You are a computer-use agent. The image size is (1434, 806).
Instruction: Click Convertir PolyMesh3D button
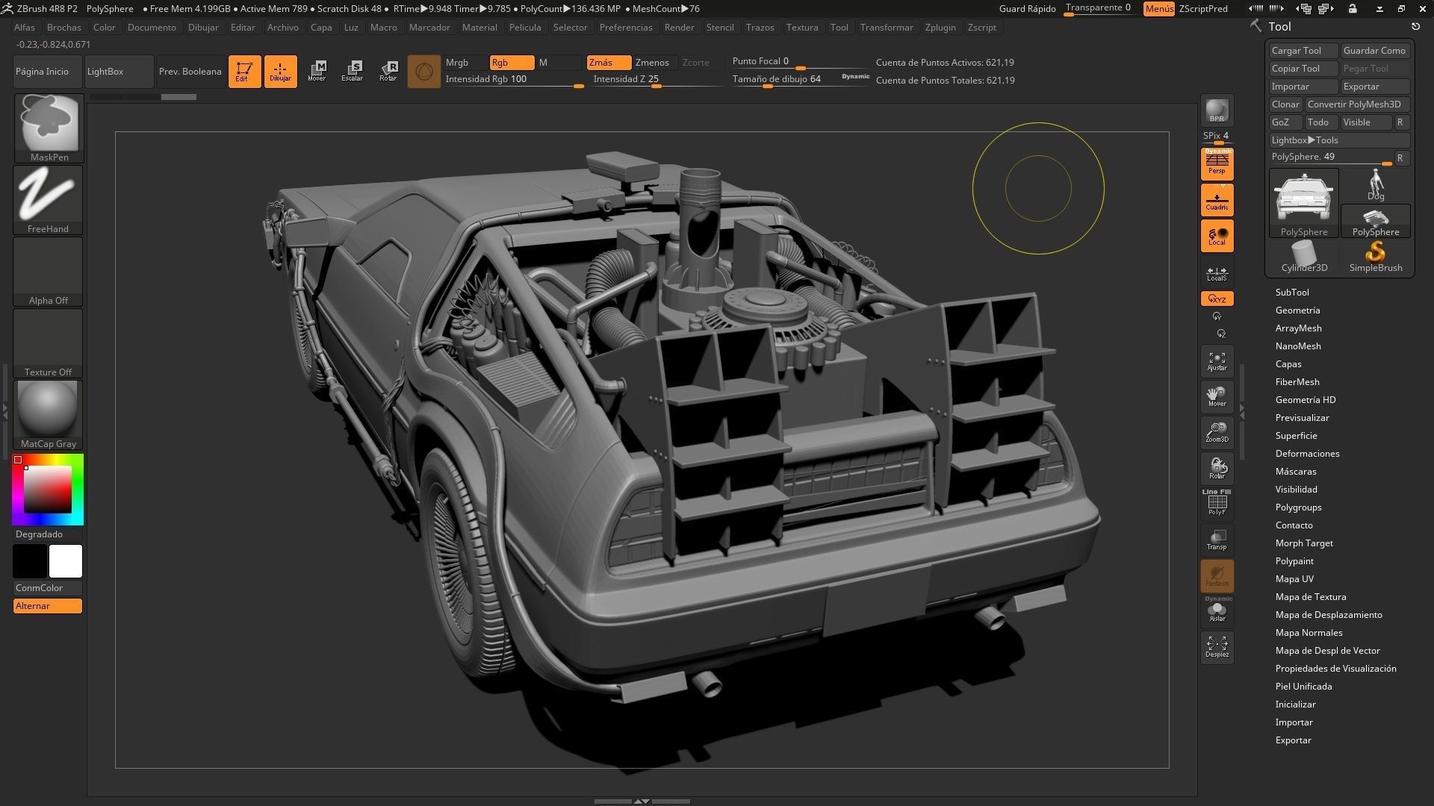click(x=1358, y=104)
